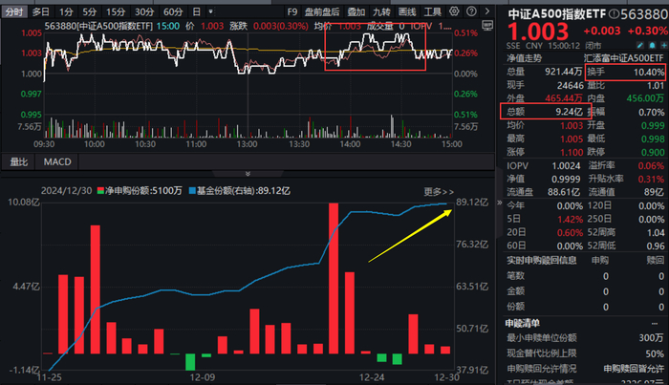The width and height of the screenshot is (669, 385).
Task: Click the 更多>> link
Action: coord(439,192)
